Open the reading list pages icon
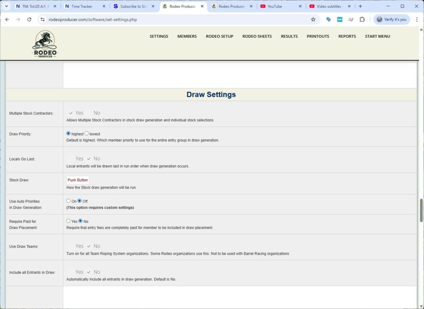Image resolution: width=424 pixels, height=309 pixels. 351,19
